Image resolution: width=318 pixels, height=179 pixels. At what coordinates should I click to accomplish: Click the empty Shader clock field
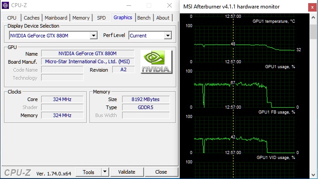click(62, 107)
